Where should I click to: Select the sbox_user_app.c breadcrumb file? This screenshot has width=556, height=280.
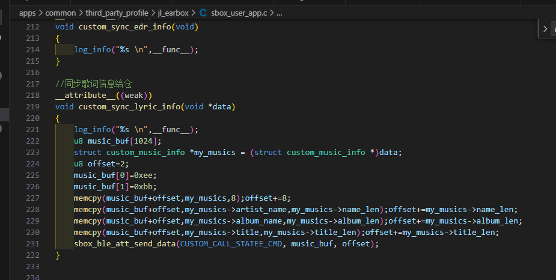pyautogui.click(x=239, y=13)
